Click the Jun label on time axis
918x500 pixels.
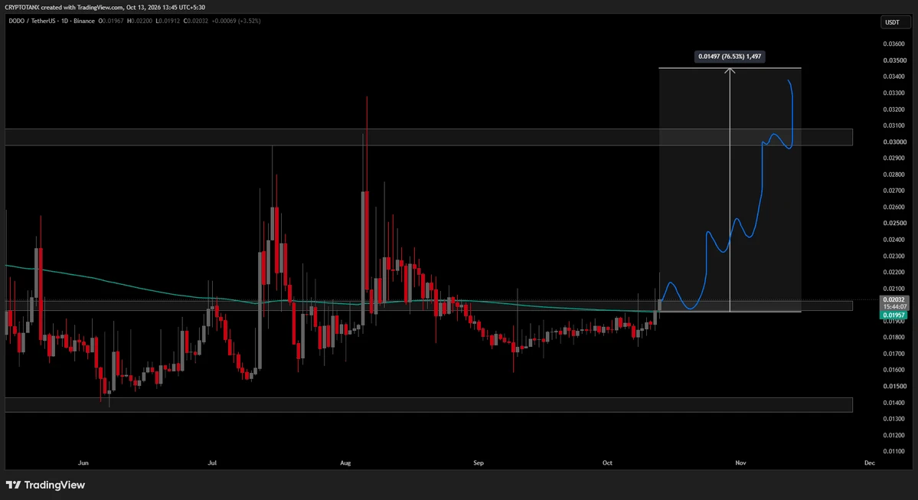tap(83, 462)
